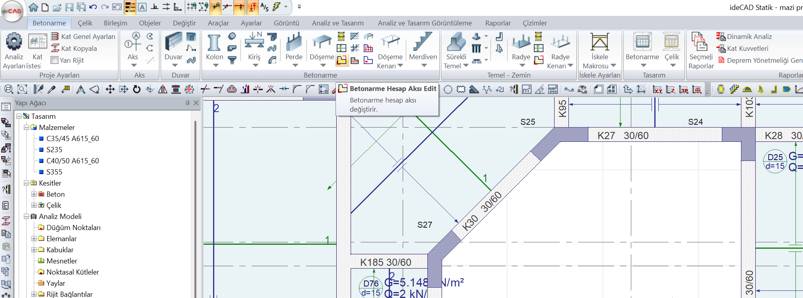Expand the Beton tree node
The width and height of the screenshot is (803, 298).
point(34,194)
